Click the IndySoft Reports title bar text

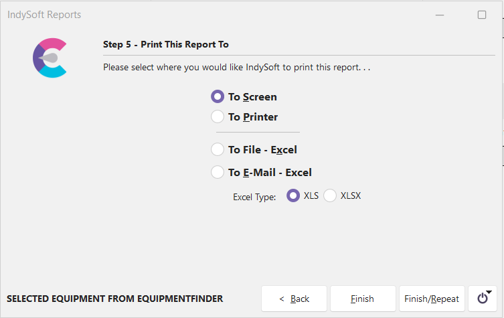click(x=44, y=15)
